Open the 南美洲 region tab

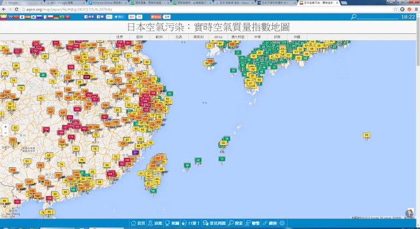tap(198, 37)
